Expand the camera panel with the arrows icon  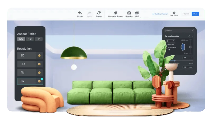(193, 30)
